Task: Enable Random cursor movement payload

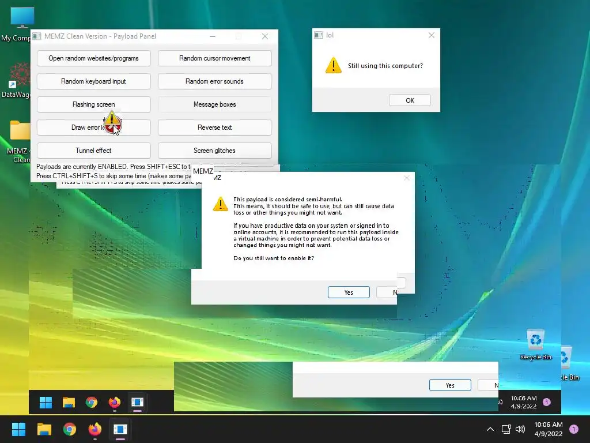Action: (214, 58)
